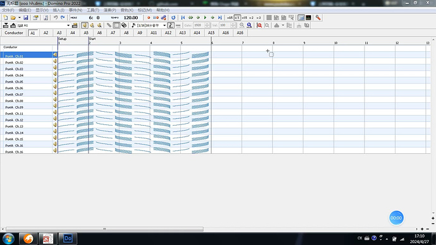
Task: Mute the PortA Ch.01 track speaker
Action: coord(55,55)
